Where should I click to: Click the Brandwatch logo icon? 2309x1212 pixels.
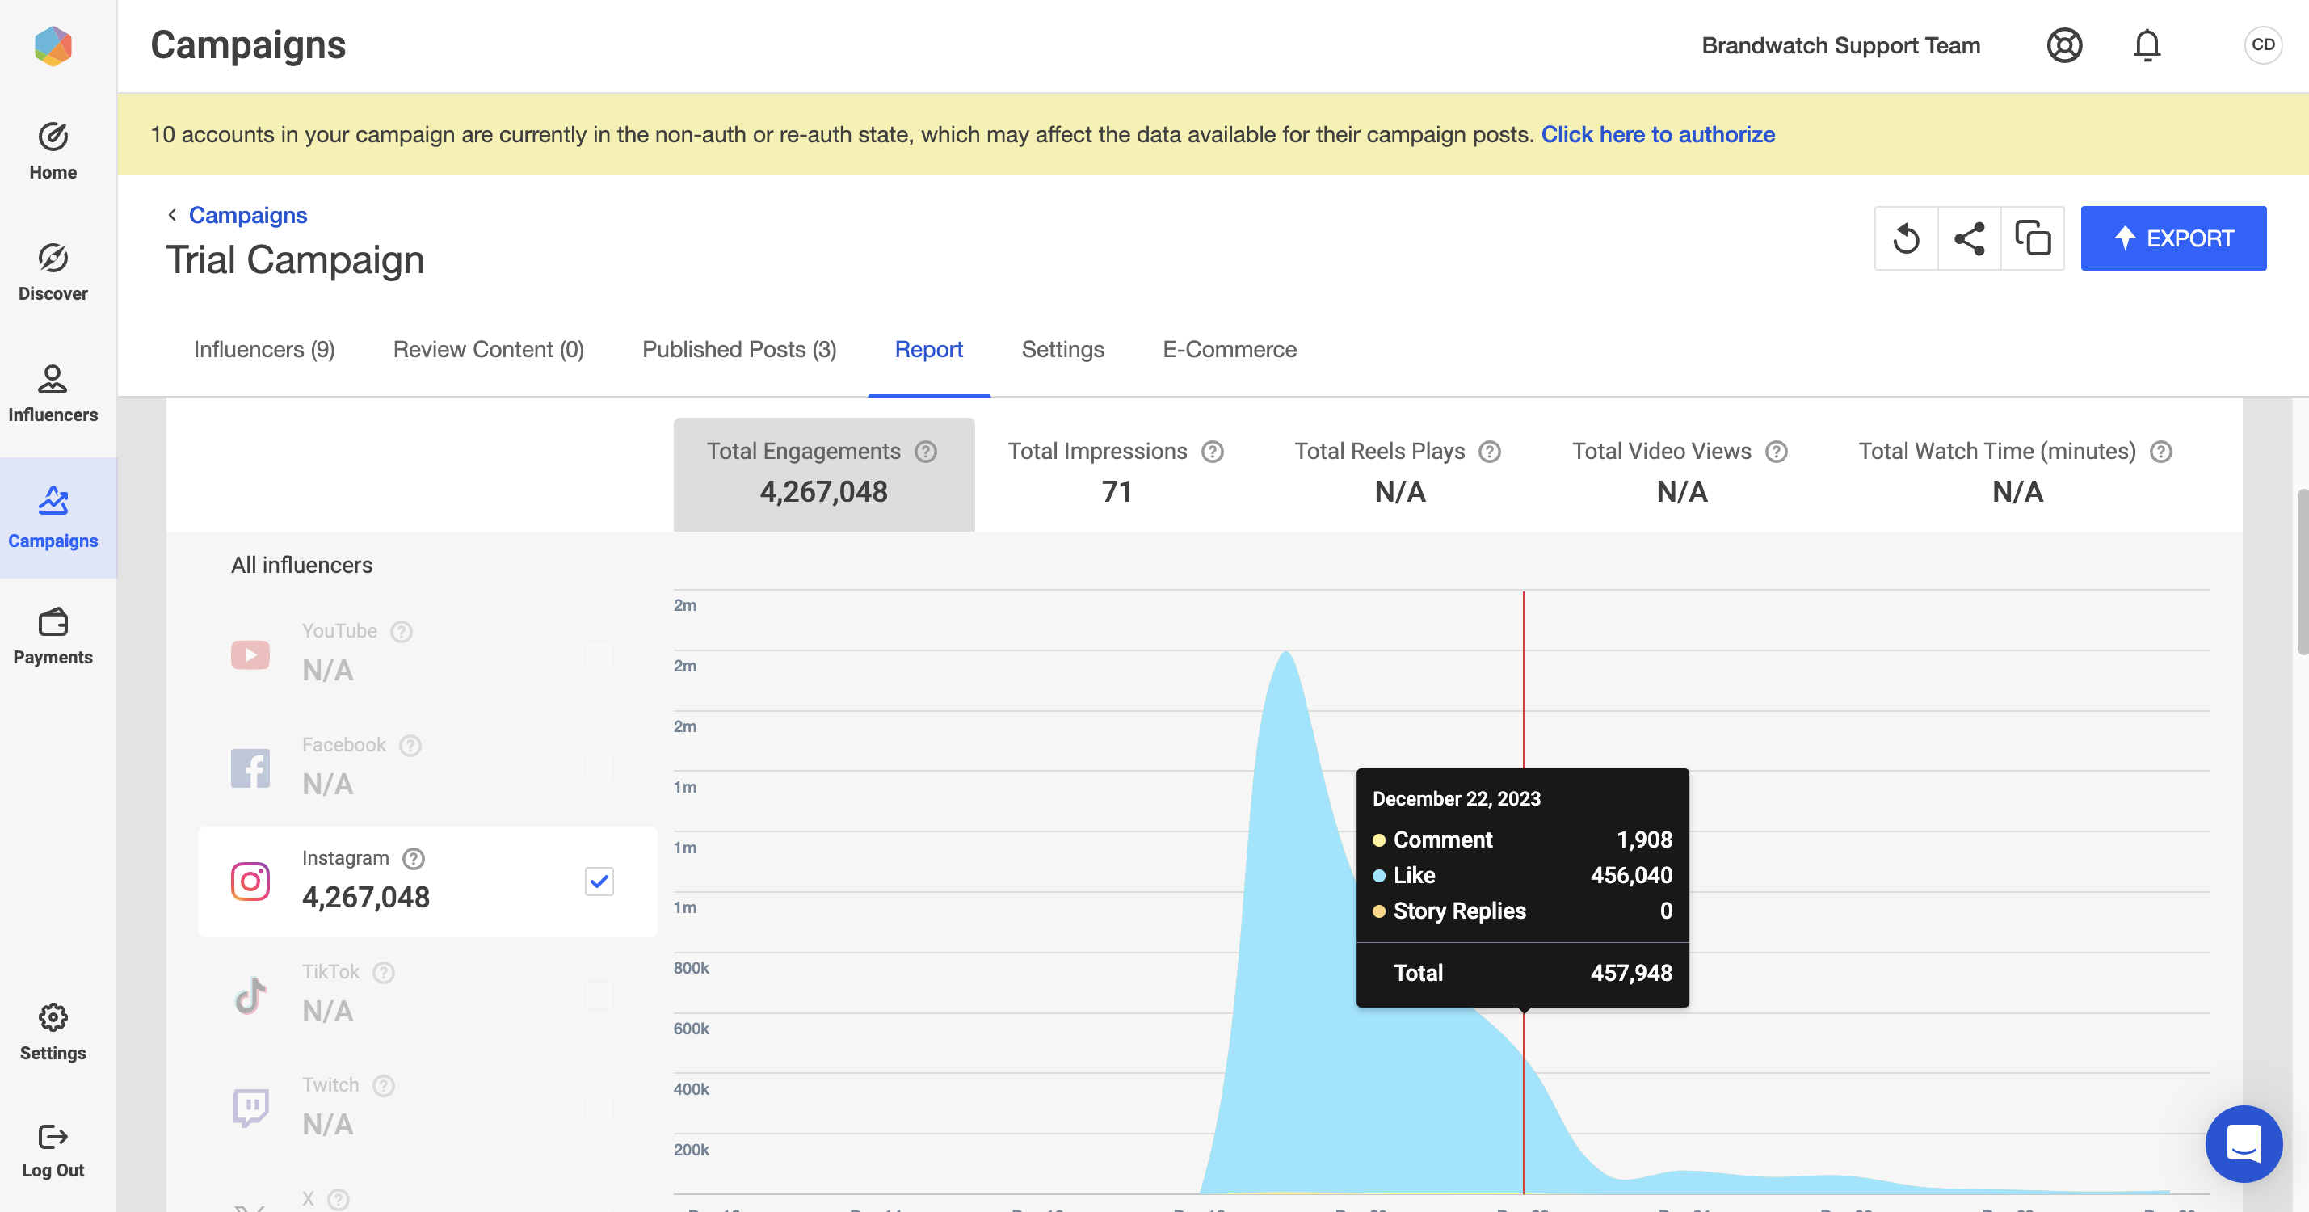(53, 46)
